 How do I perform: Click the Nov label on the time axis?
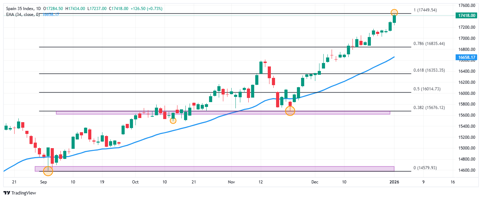(x=231, y=182)
